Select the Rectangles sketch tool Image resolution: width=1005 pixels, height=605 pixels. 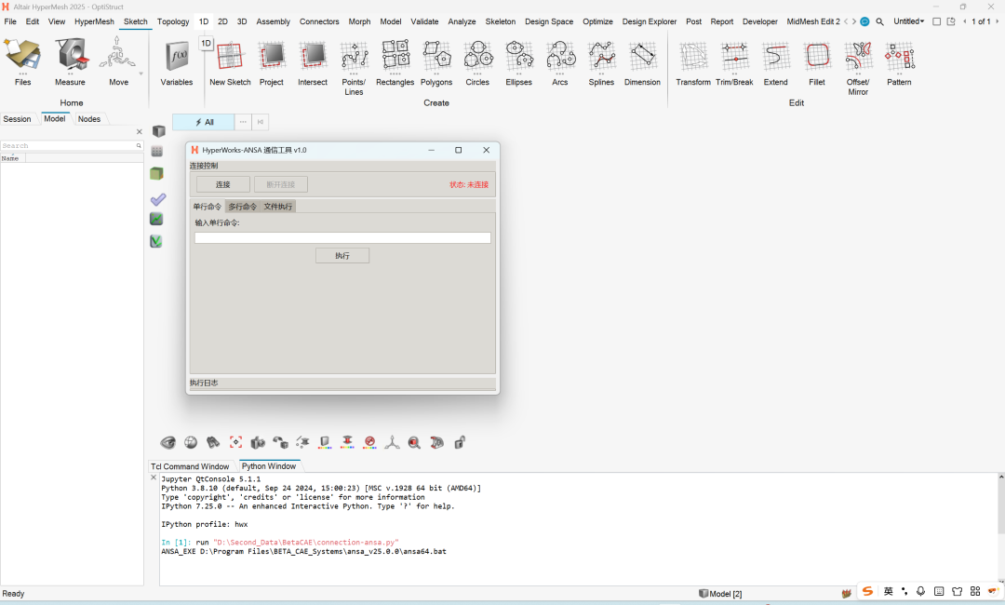(395, 58)
